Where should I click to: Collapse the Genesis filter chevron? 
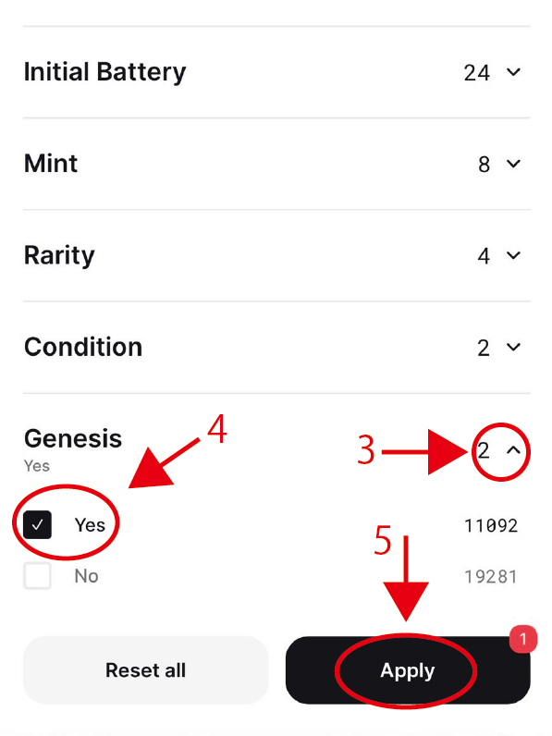click(x=513, y=450)
